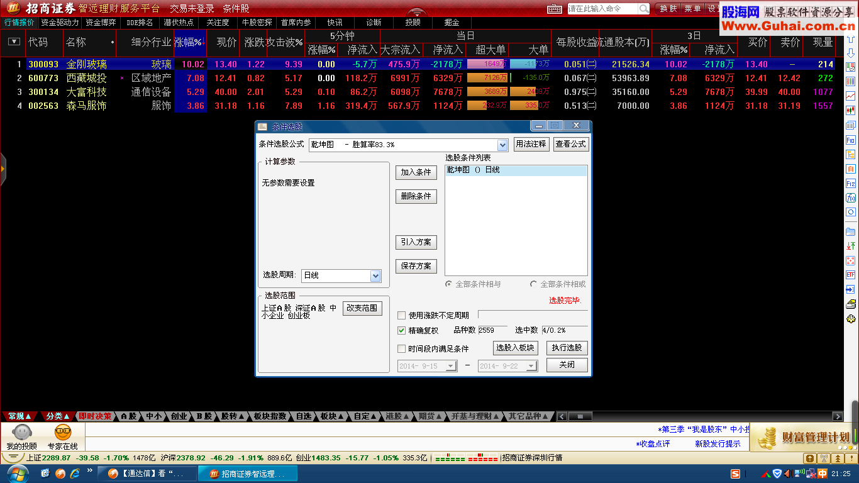
Task: Expand 分类▲ bottom tab menu
Action: pos(58,416)
